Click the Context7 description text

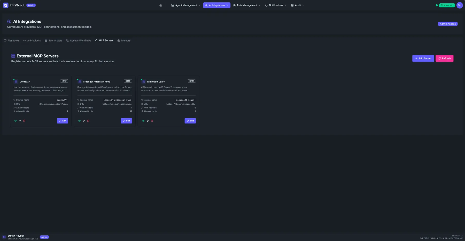click(x=41, y=89)
